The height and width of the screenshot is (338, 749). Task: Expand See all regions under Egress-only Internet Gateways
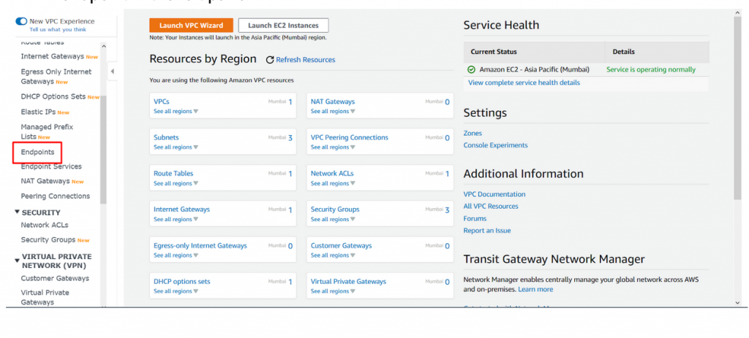176,256
